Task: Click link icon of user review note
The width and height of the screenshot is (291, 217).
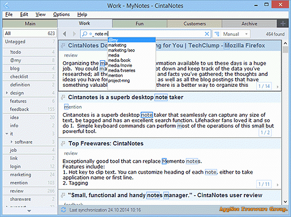Action: (63, 195)
